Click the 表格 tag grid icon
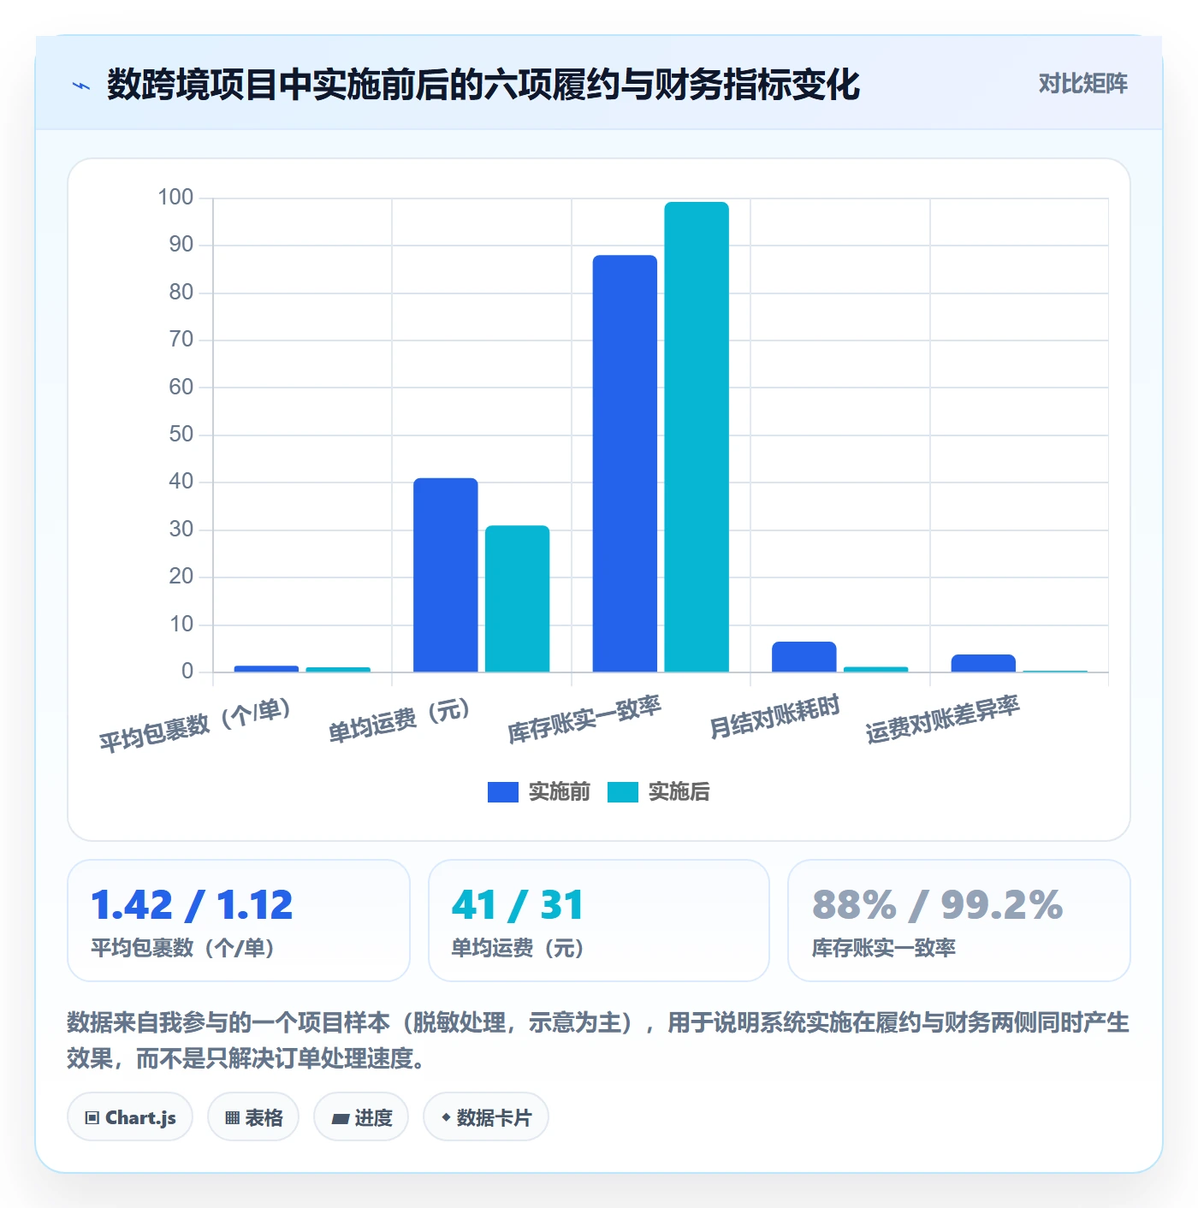 [x=232, y=1117]
